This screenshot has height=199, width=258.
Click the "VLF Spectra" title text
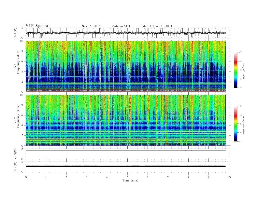37,26
